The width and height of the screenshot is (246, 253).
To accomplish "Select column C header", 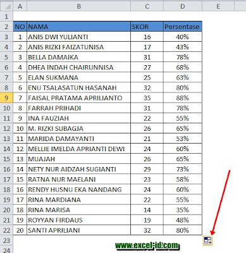I will (147, 6).
